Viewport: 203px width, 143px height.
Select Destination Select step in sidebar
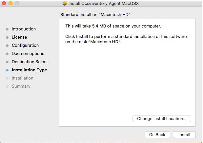(x=30, y=62)
